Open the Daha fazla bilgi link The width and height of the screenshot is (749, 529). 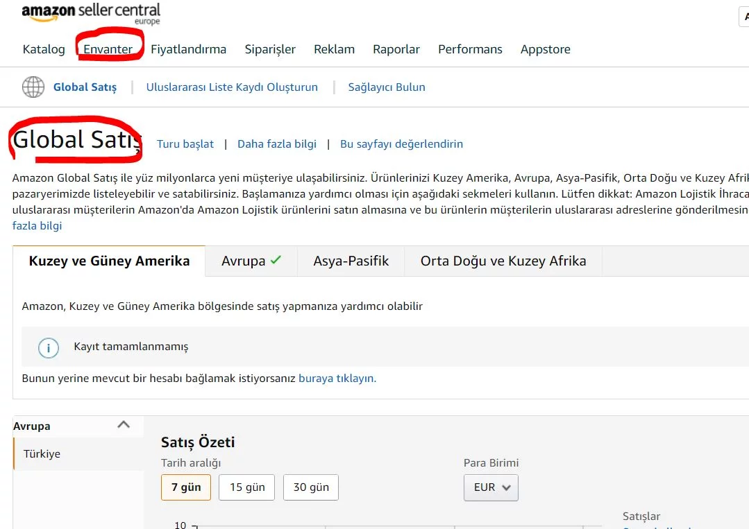click(x=276, y=144)
